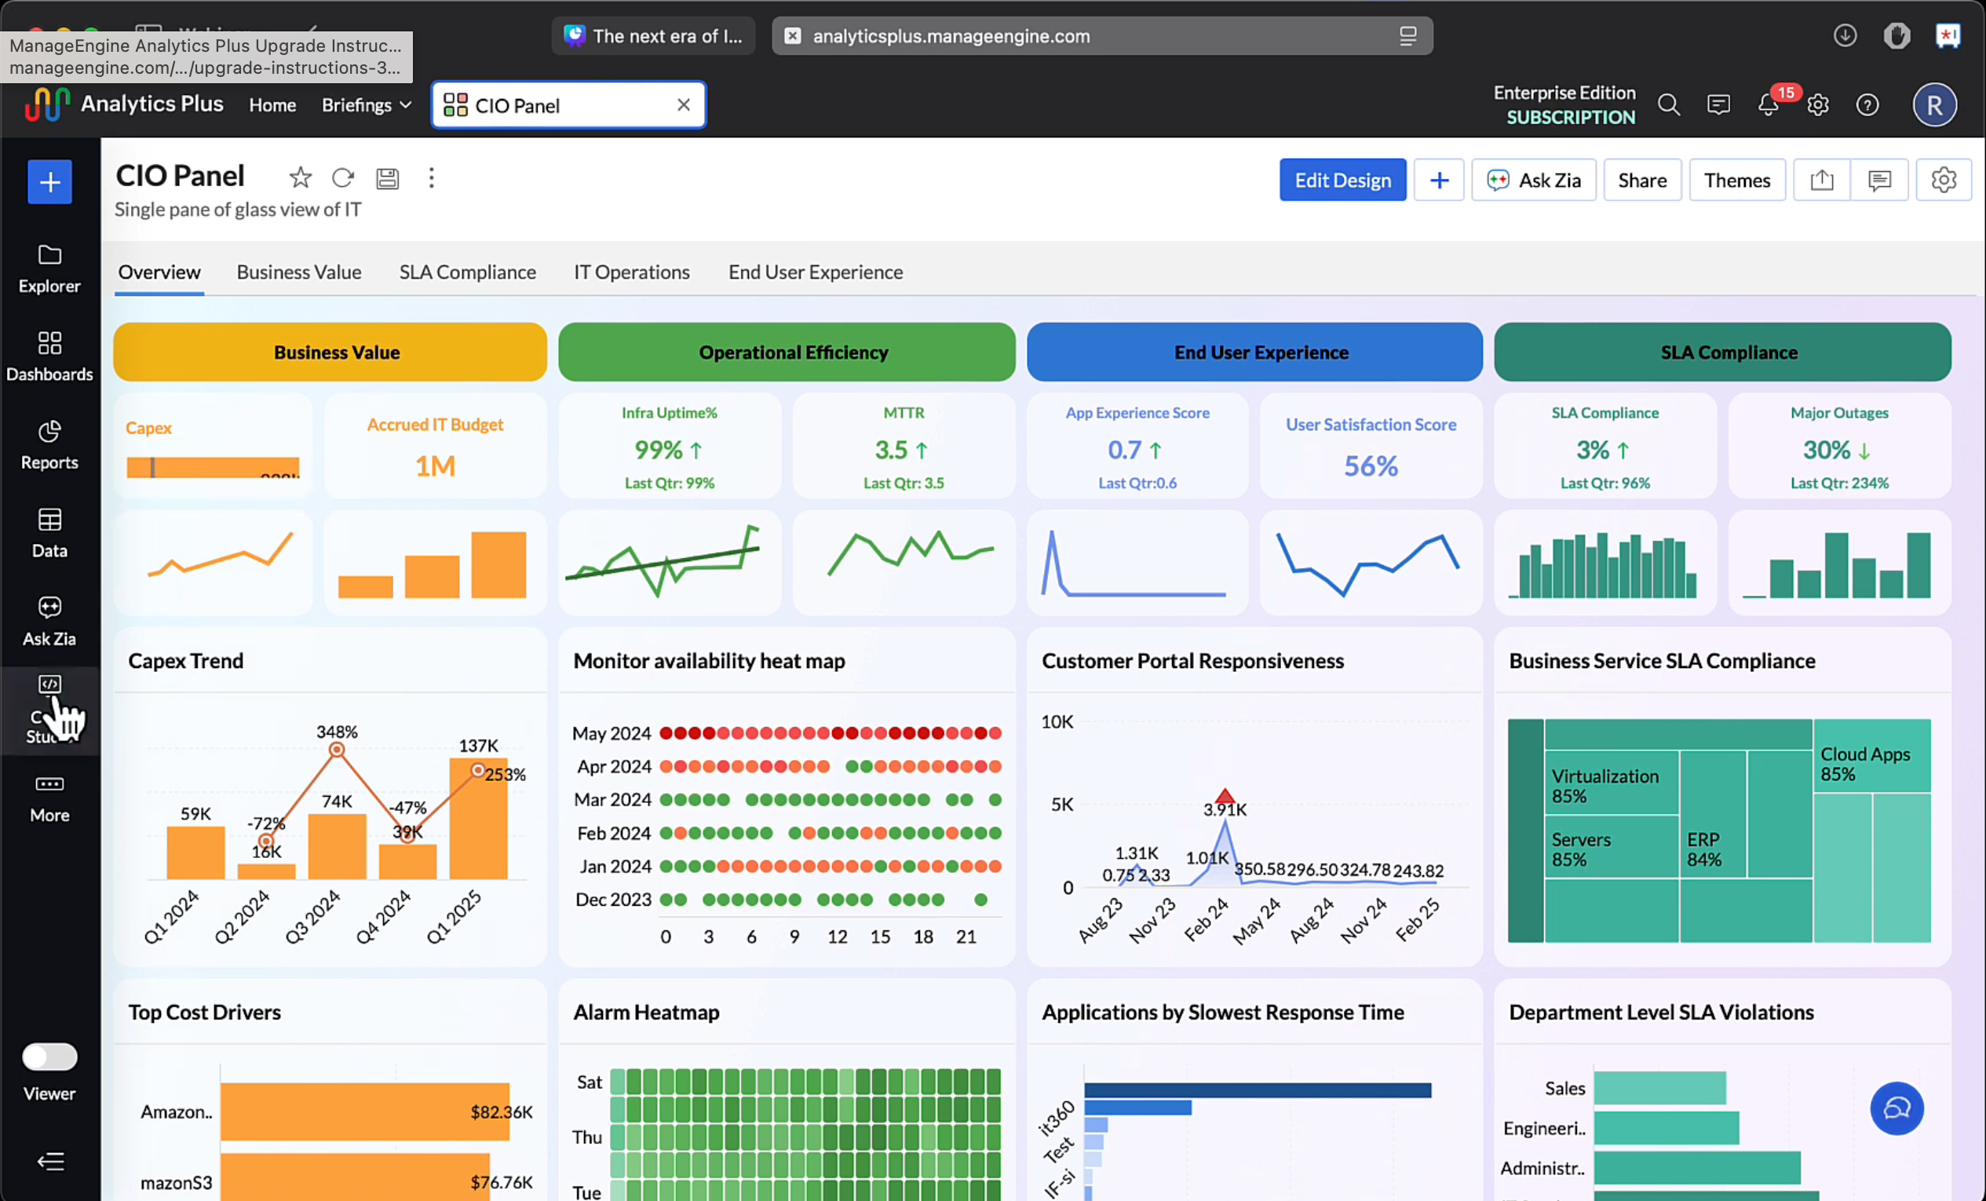
Task: Click the Themes button
Action: coord(1736,180)
